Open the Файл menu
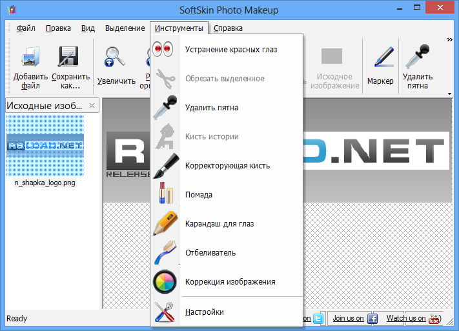This screenshot has height=331, width=459. (x=26, y=28)
